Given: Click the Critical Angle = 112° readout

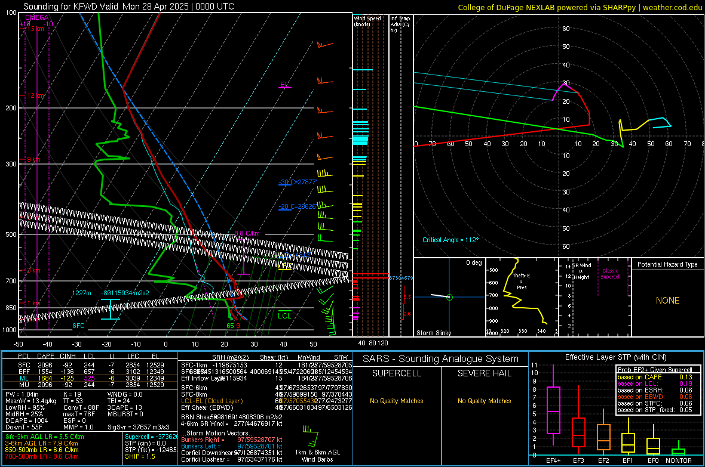Looking at the screenshot, I should tap(450, 240).
